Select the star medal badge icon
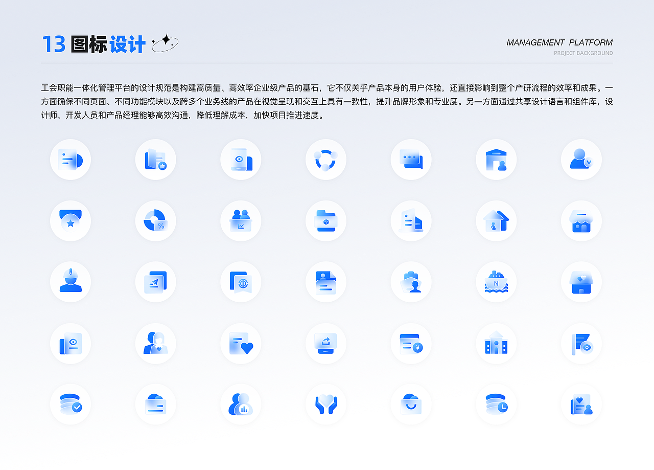Image resolution: width=654 pixels, height=470 pixels. [x=71, y=221]
